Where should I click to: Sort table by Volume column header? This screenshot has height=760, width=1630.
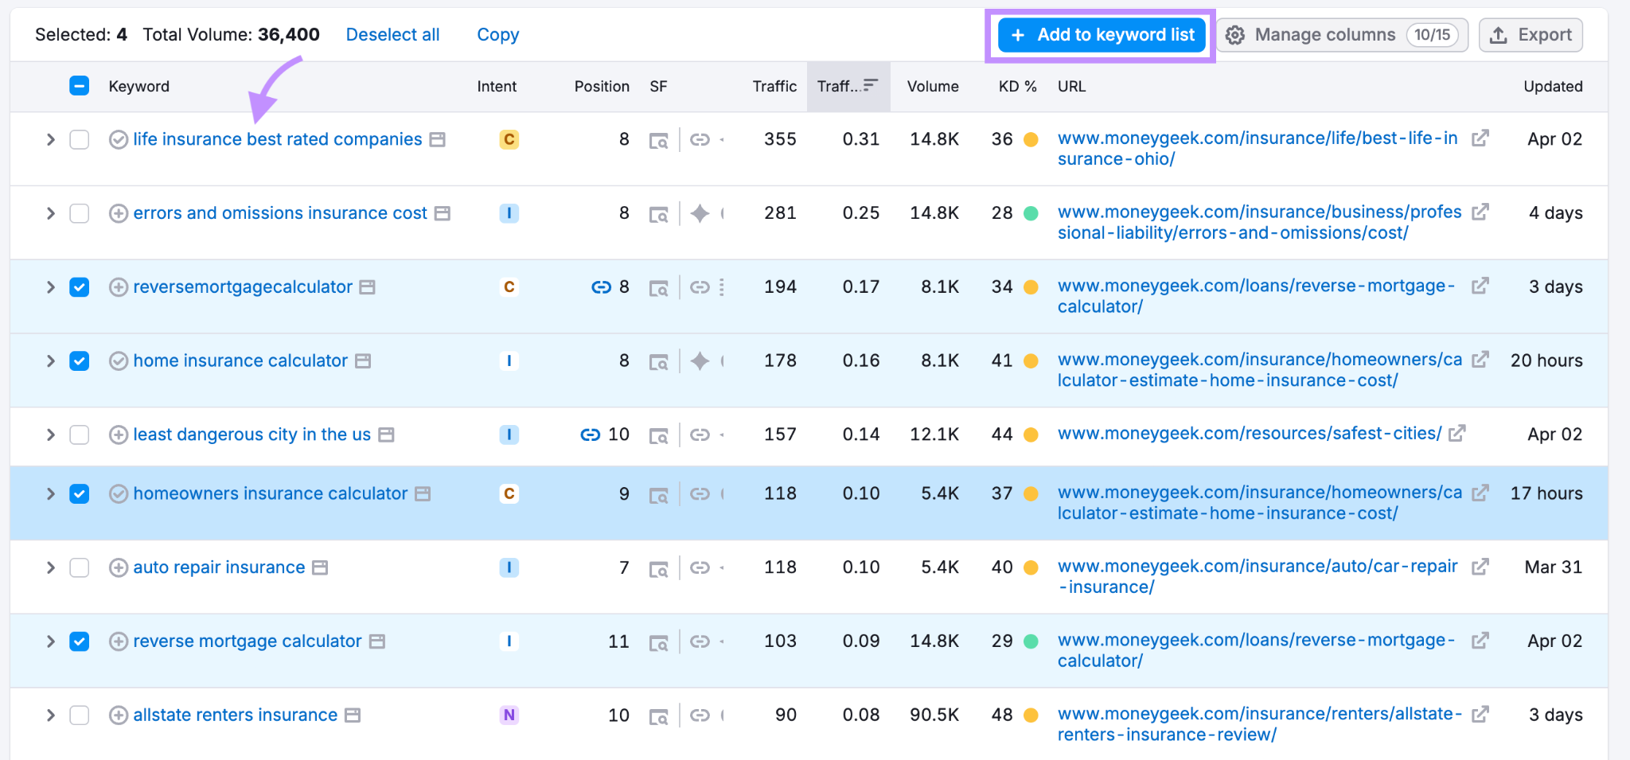tap(932, 87)
